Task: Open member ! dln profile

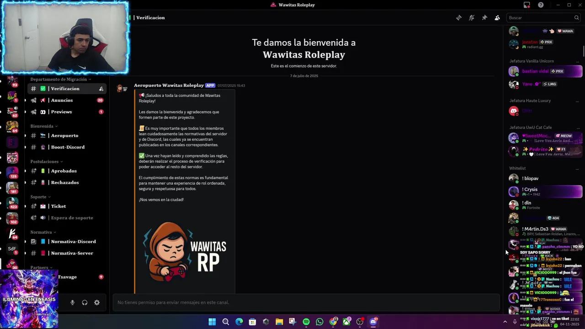Action: click(x=545, y=205)
